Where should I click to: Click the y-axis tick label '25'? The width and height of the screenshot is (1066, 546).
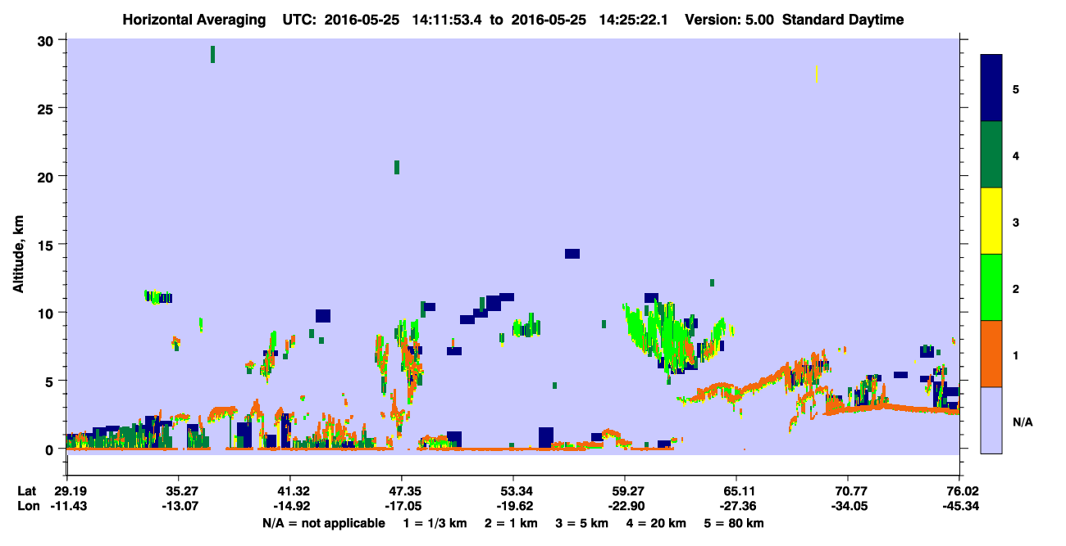tap(47, 108)
